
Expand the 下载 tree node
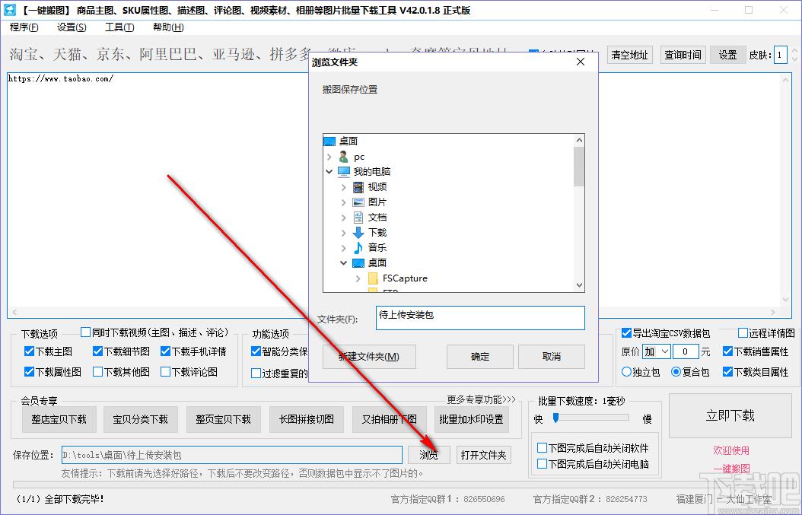pos(344,233)
